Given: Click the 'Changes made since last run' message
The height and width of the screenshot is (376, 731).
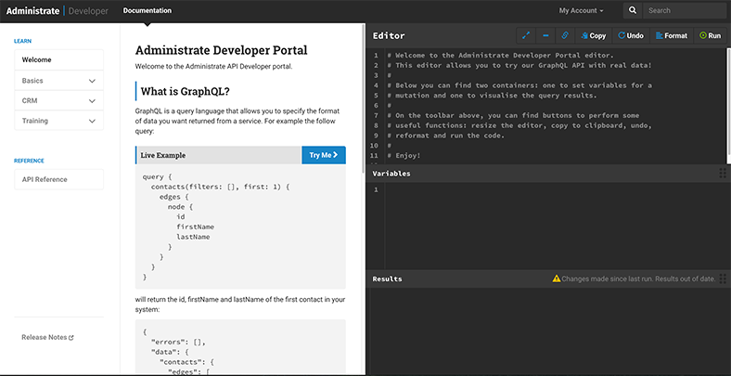Looking at the screenshot, I should tap(638, 279).
